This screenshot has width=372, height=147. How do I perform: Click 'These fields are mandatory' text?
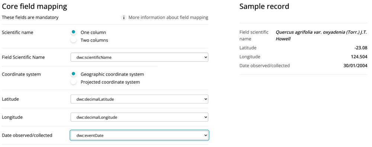tap(30, 17)
